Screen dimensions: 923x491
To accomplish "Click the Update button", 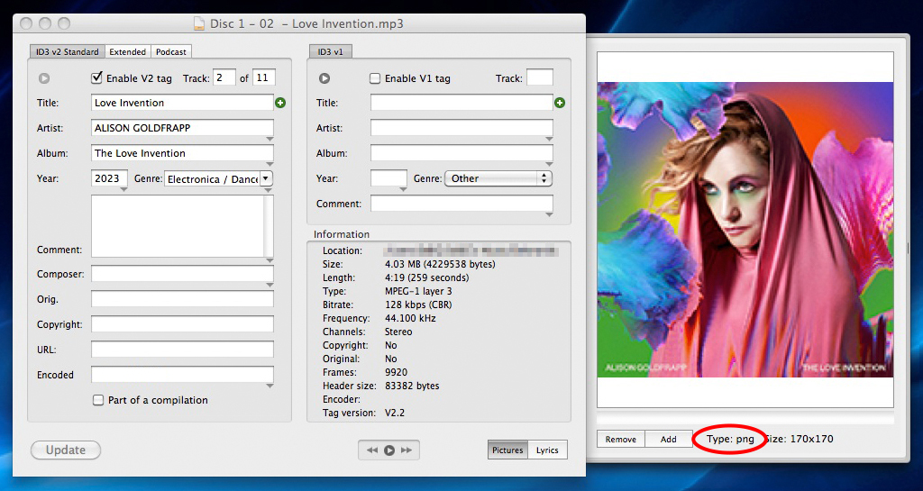I will click(x=66, y=450).
